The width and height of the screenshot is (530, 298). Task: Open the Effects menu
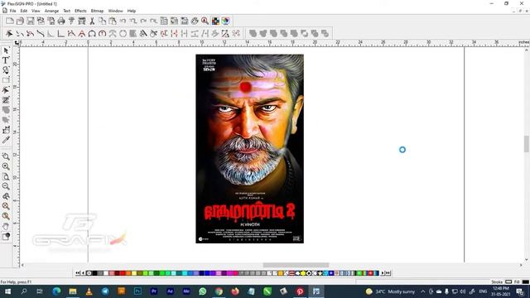(x=80, y=11)
